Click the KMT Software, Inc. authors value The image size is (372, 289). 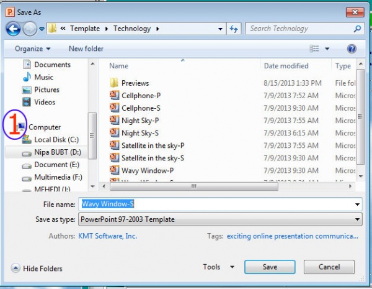[108, 236]
